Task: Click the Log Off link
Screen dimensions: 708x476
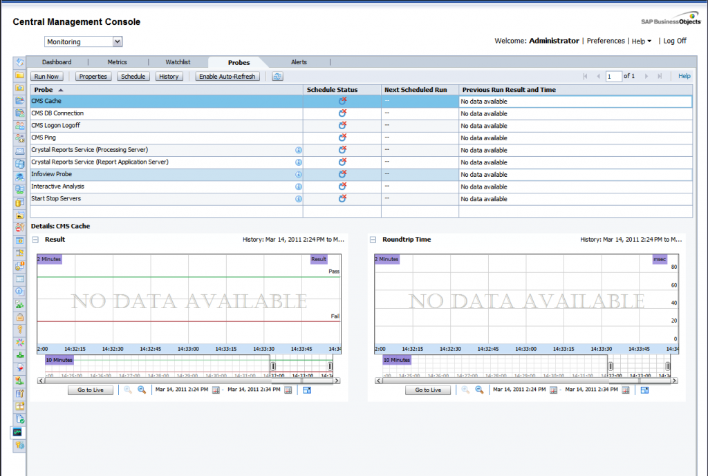Action: click(x=675, y=41)
